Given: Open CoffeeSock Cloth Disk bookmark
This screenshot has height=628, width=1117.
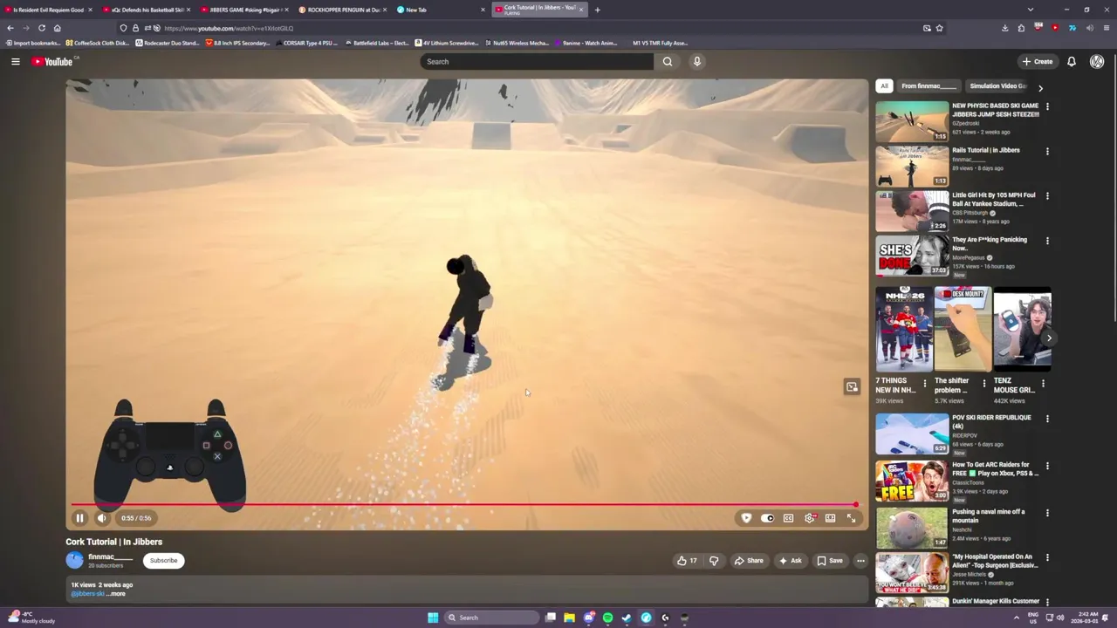Looking at the screenshot, I should 97,43.
